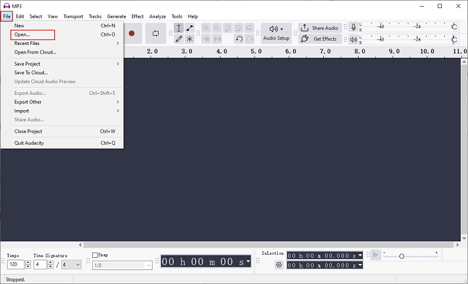The image size is (468, 284).
Task: Open the Transport menu
Action: (73, 16)
